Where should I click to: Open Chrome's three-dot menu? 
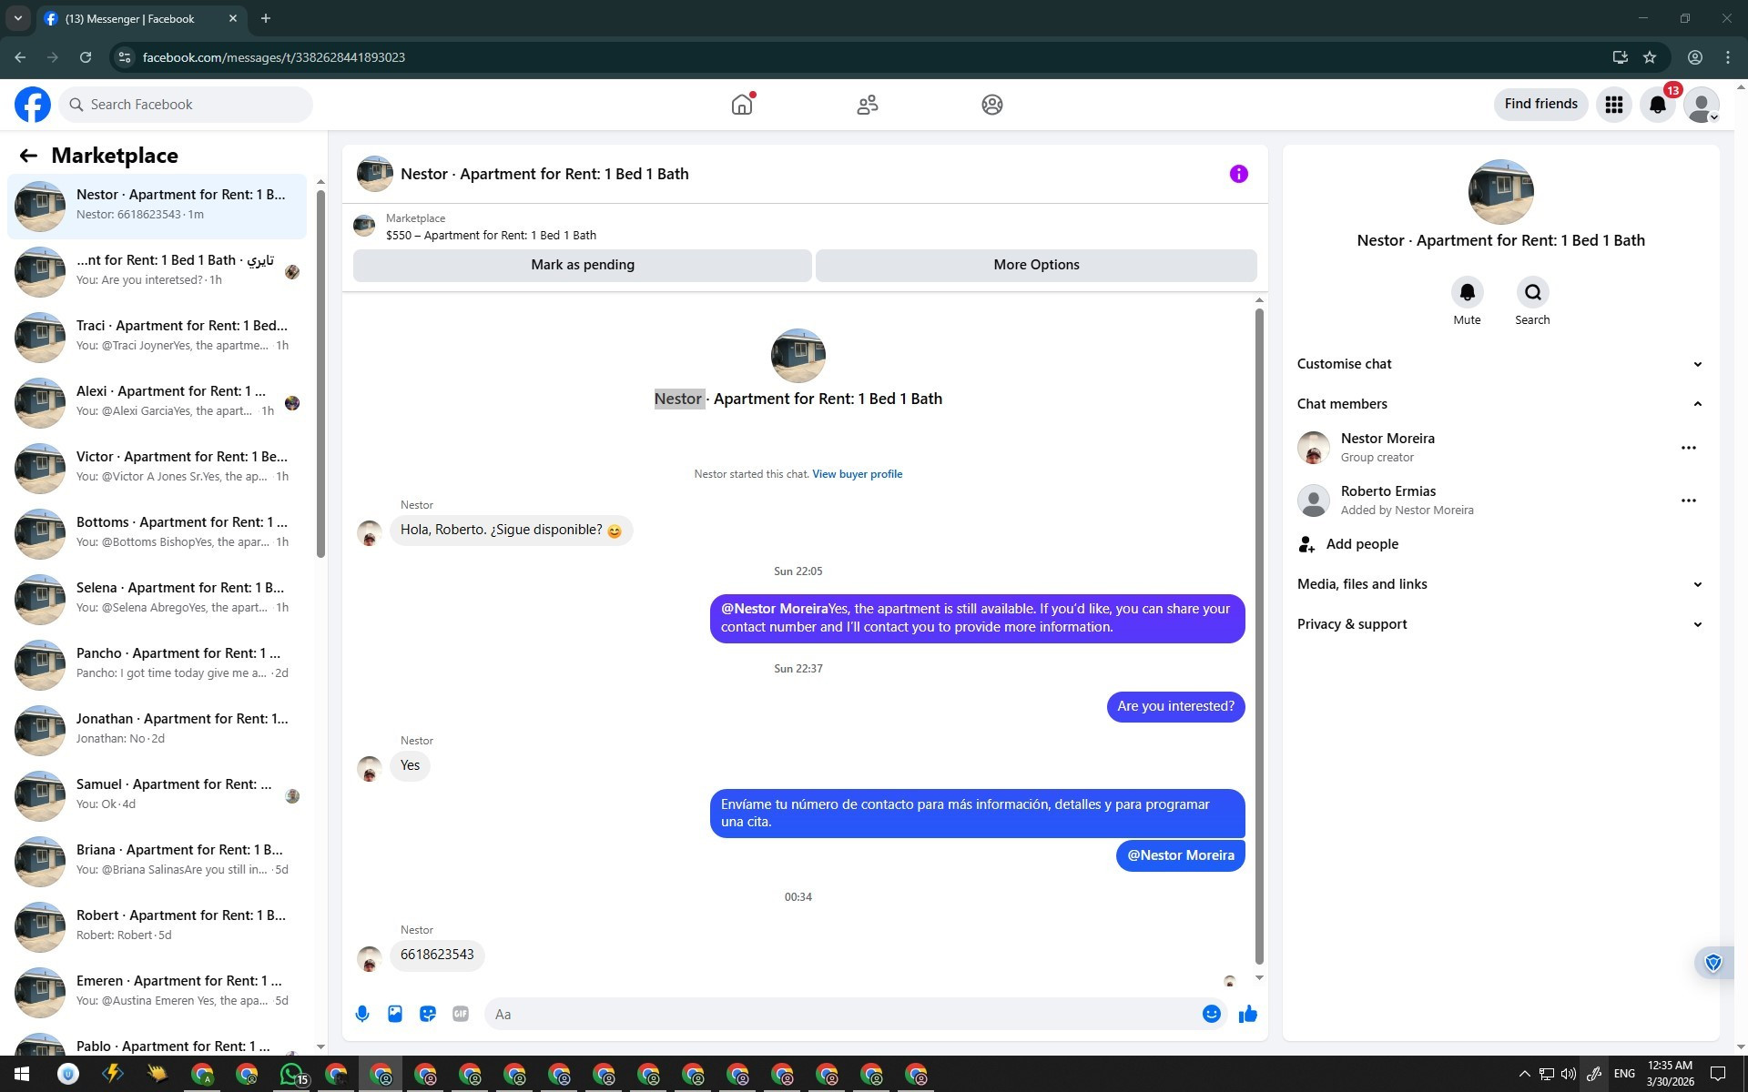point(1728,57)
